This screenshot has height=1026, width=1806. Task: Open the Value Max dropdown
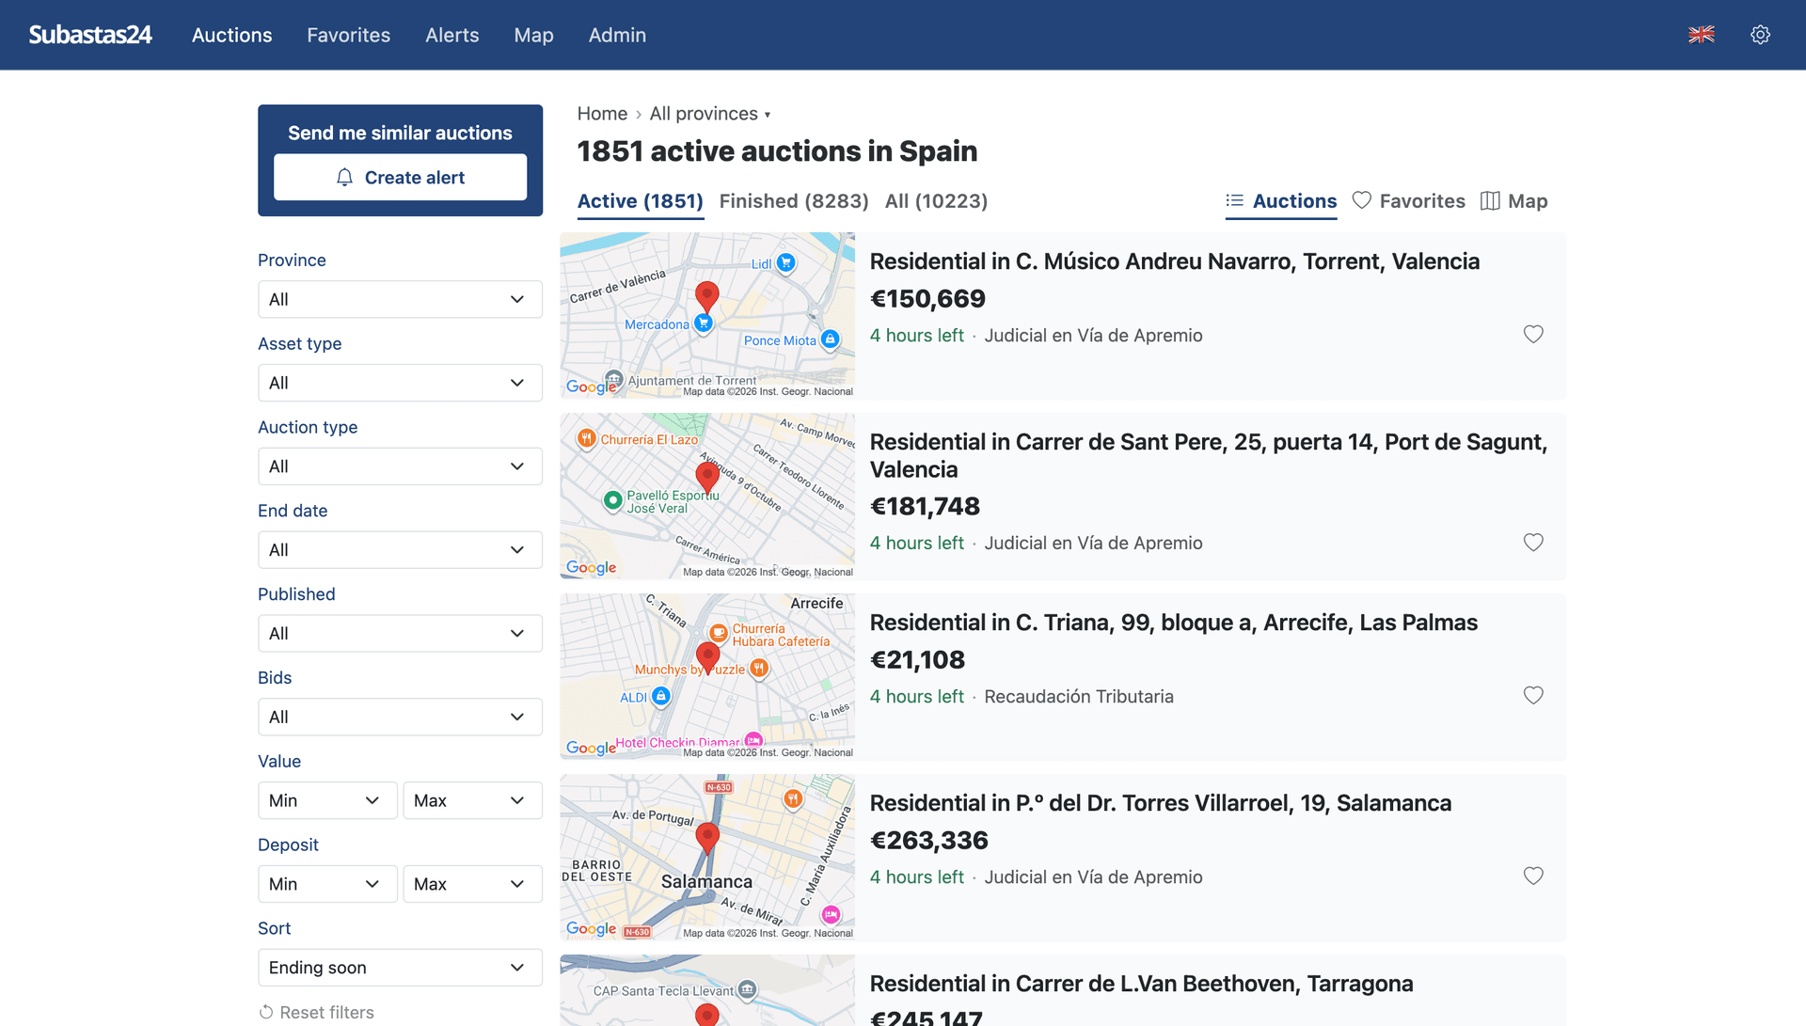(x=472, y=800)
